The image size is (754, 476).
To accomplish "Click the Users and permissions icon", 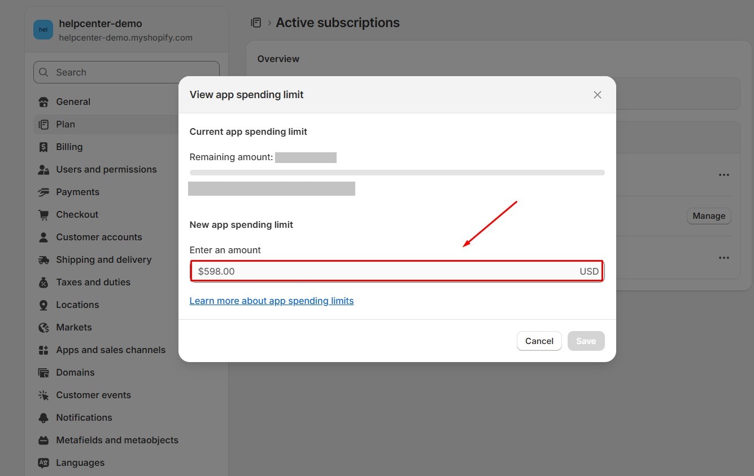I will (43, 170).
